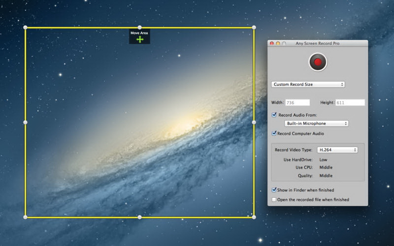This screenshot has width=394, height=246.
Task: Start recording with the red record button
Action: point(318,62)
